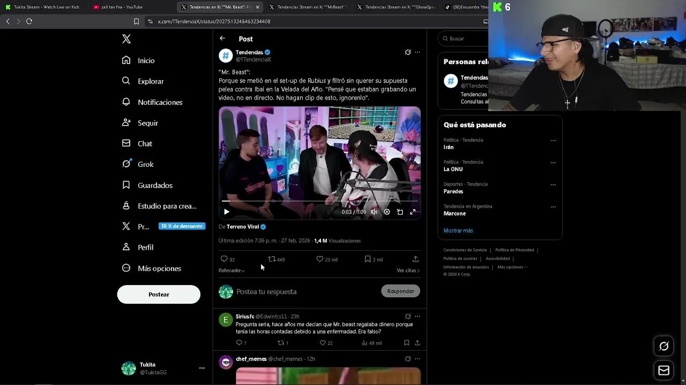Share the main post
The width and height of the screenshot is (686, 385).
(415, 259)
